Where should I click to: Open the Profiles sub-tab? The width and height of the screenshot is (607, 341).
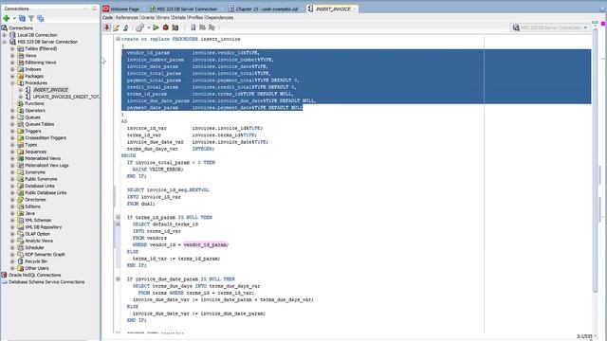click(195, 18)
